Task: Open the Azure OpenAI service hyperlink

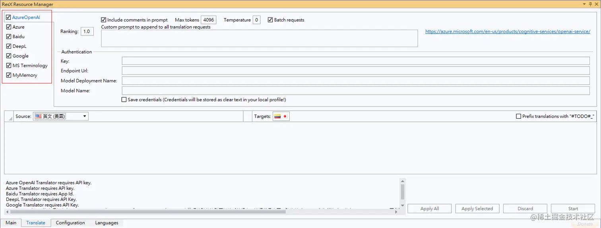Action: click(x=508, y=31)
